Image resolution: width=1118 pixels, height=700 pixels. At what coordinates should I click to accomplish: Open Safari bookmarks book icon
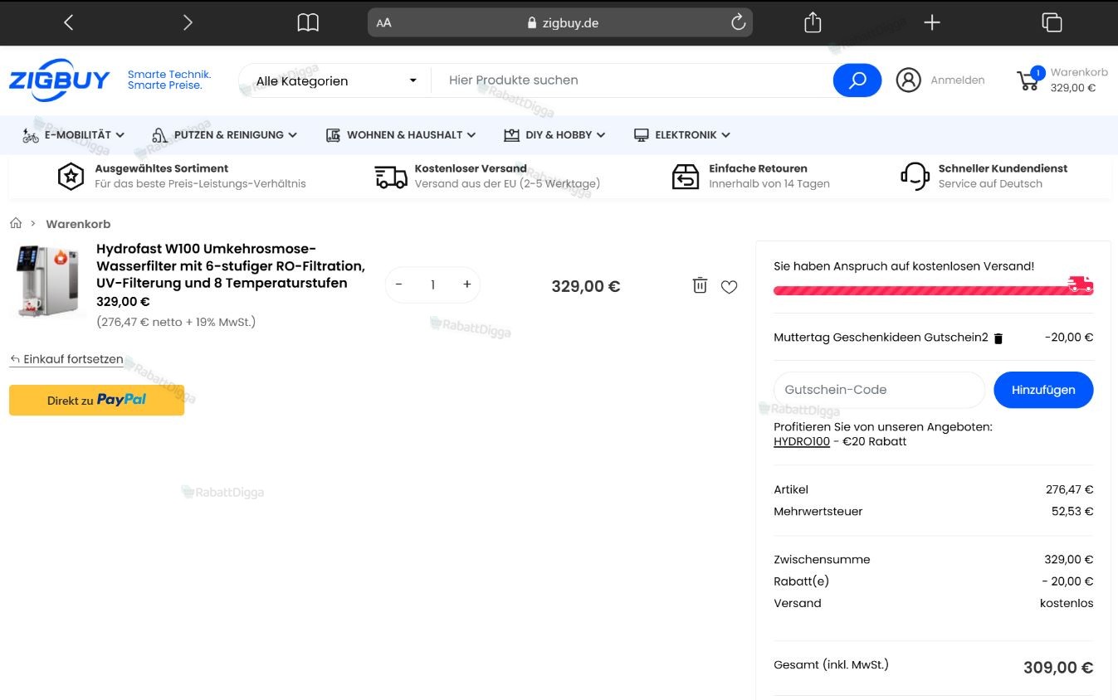308,22
